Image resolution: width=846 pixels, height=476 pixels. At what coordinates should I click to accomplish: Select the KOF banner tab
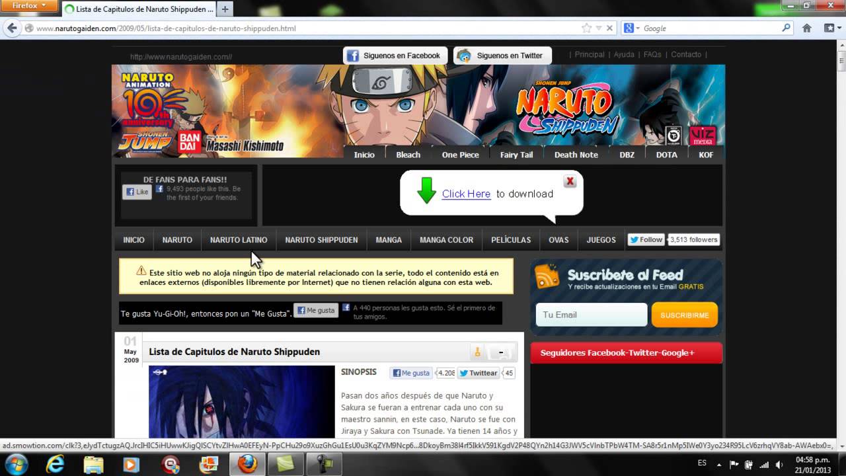coord(706,154)
